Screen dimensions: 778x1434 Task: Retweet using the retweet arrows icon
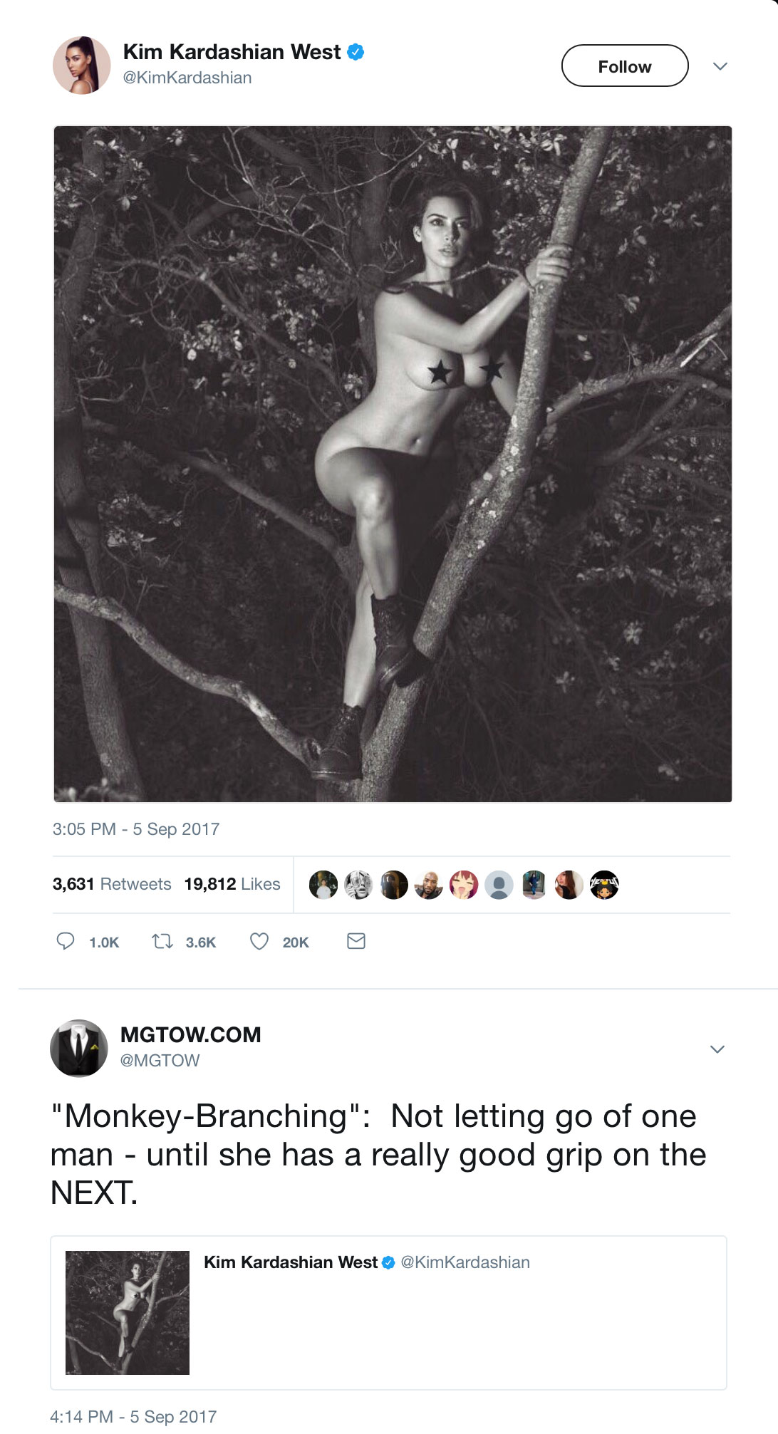tap(162, 941)
